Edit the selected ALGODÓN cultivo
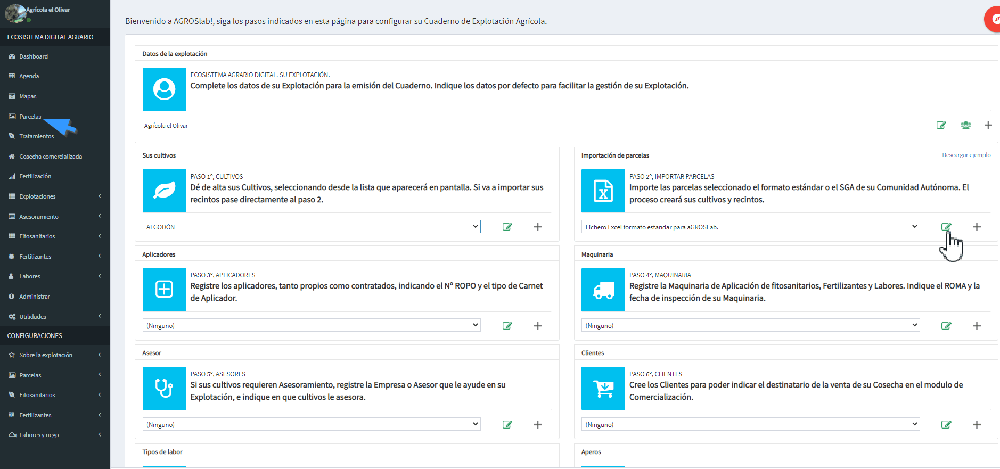The image size is (1000, 469). point(507,227)
